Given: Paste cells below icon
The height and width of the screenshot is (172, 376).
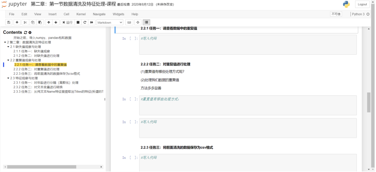Looking at the screenshot, I should coord(40,22).
